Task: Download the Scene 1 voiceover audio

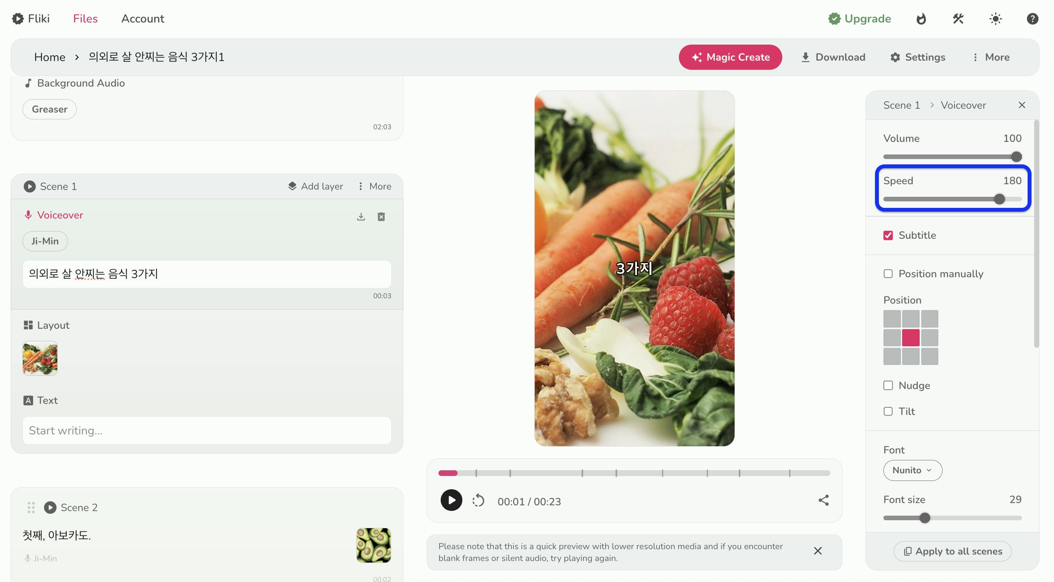Action: pyautogui.click(x=361, y=216)
